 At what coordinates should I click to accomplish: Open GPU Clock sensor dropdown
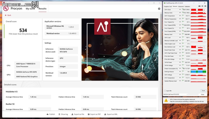[180, 10]
